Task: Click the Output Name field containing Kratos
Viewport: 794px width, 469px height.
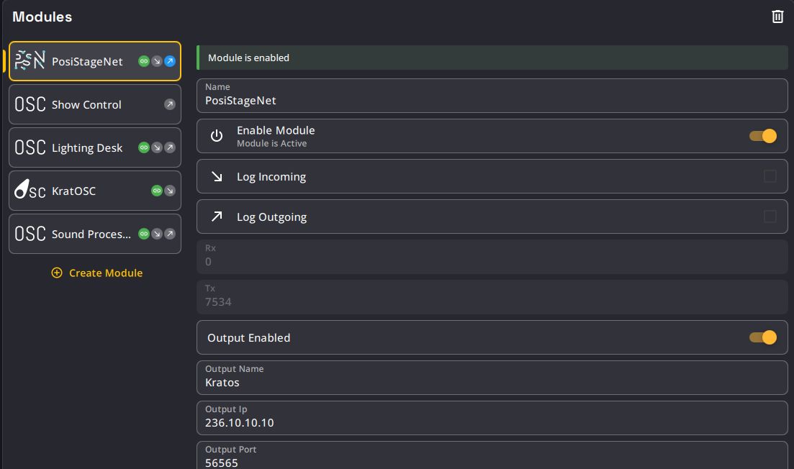Action: [x=492, y=382]
